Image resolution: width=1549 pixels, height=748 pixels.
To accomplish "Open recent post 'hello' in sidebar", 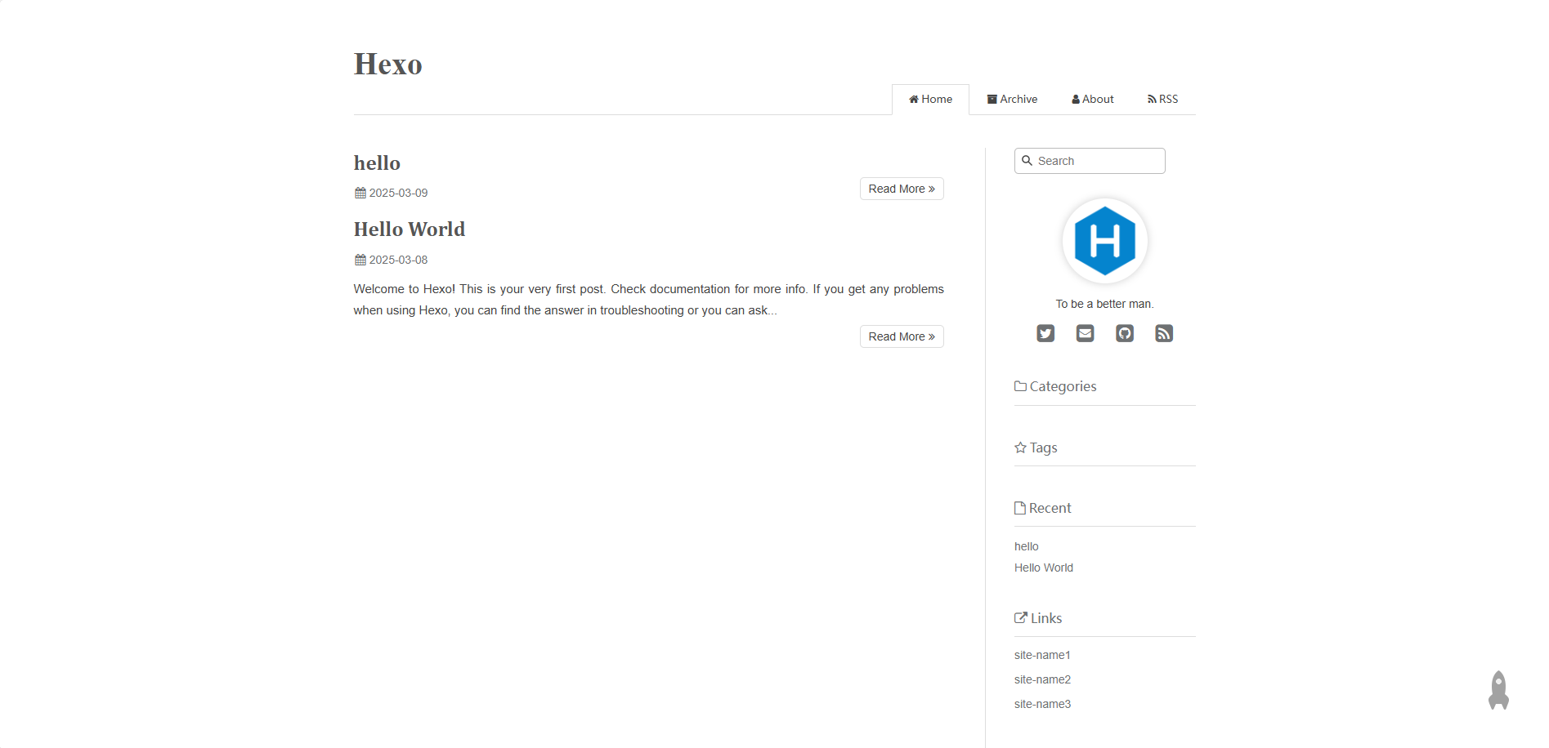I will click(1027, 546).
